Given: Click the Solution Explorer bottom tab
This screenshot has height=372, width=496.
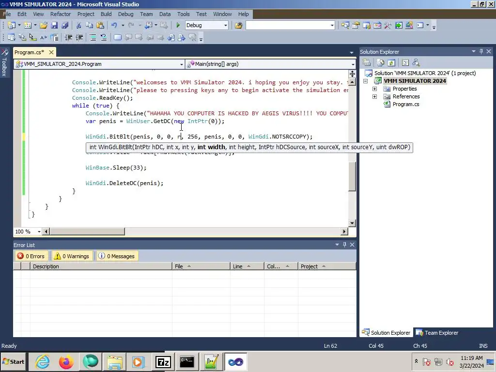Looking at the screenshot, I should [x=386, y=333].
